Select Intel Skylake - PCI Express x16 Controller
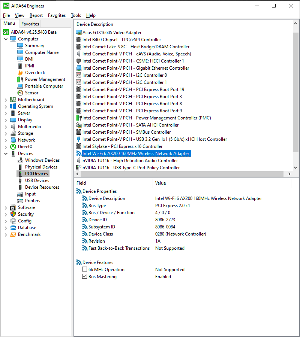Viewport: 300px width, 337px height. tap(122, 146)
